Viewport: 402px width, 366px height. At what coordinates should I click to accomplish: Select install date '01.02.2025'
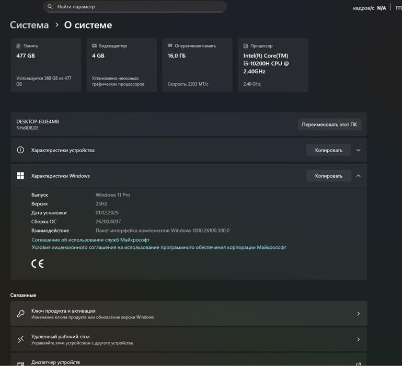point(107,213)
